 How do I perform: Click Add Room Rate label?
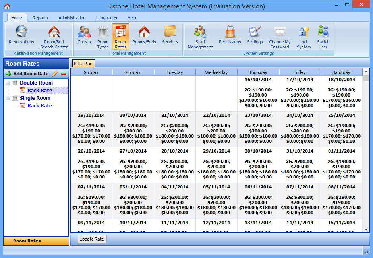pyautogui.click(x=31, y=74)
